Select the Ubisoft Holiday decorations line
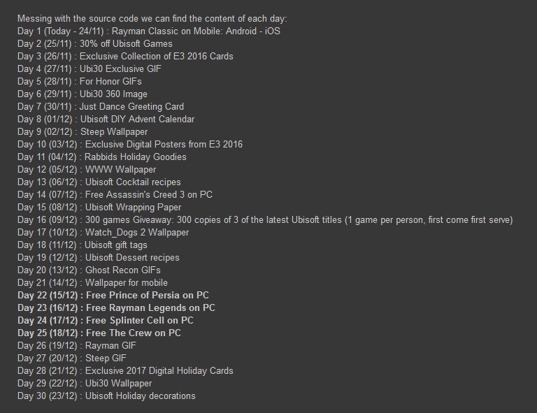 (x=141, y=396)
